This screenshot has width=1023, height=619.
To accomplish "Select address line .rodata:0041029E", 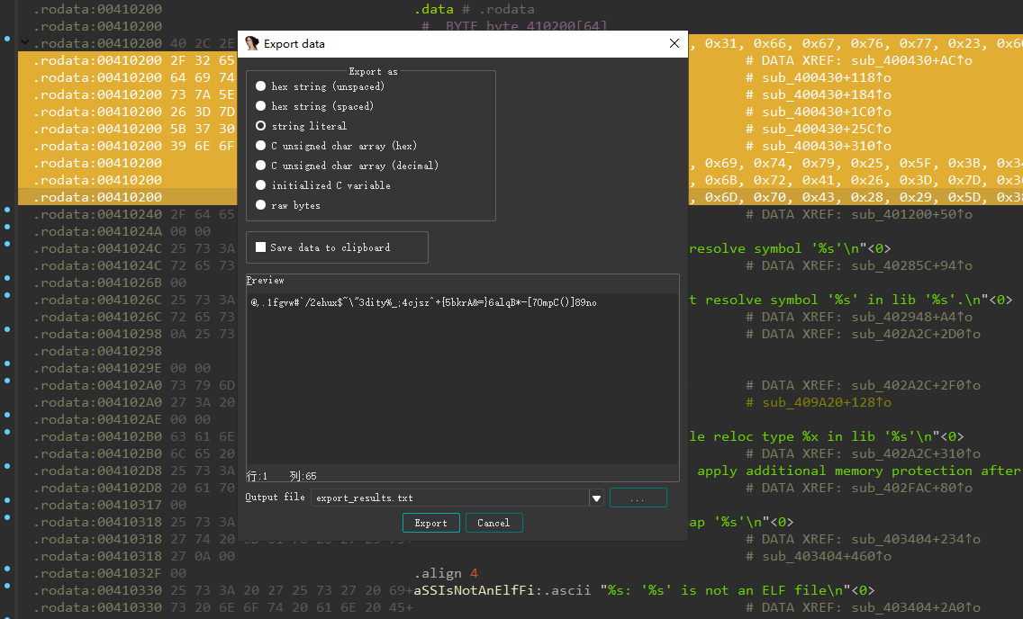I will tap(98, 368).
